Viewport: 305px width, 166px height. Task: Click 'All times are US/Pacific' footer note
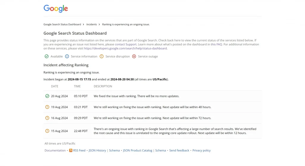[x=60, y=143]
